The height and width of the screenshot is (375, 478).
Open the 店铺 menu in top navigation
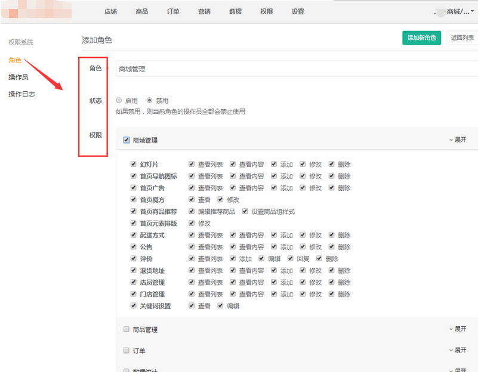110,11
